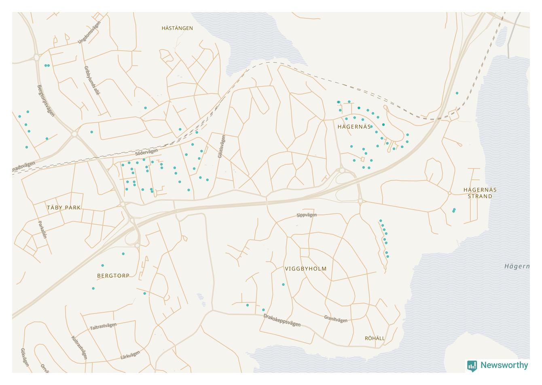The image size is (542, 385).
Task: Select the Lärkvägen road label
Action: 130,355
